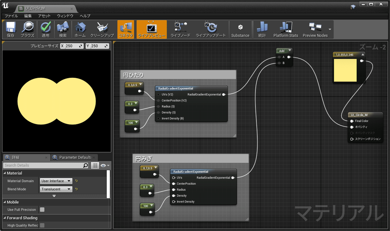Click the magnifier icon in Search Details
This screenshot has height=231, width=390.
[85, 165]
